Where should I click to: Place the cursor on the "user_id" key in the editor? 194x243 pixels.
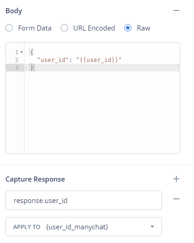(53, 60)
